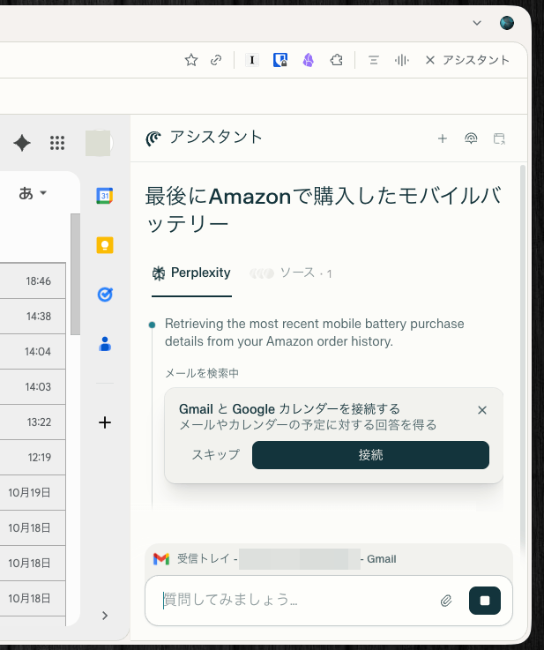Click the Gemini sparkle icon

[23, 143]
